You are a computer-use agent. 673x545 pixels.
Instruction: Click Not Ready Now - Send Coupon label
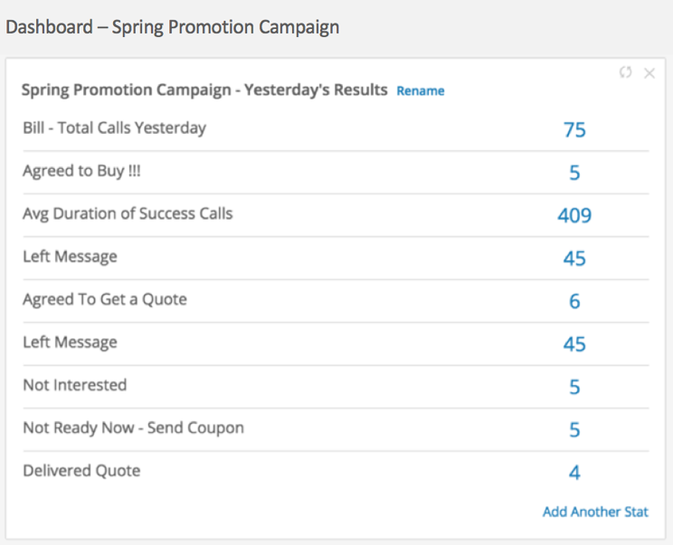(x=133, y=428)
